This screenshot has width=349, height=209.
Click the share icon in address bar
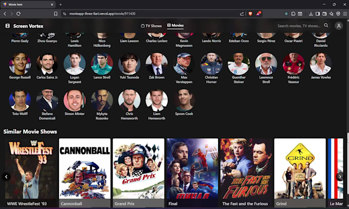pos(242,14)
